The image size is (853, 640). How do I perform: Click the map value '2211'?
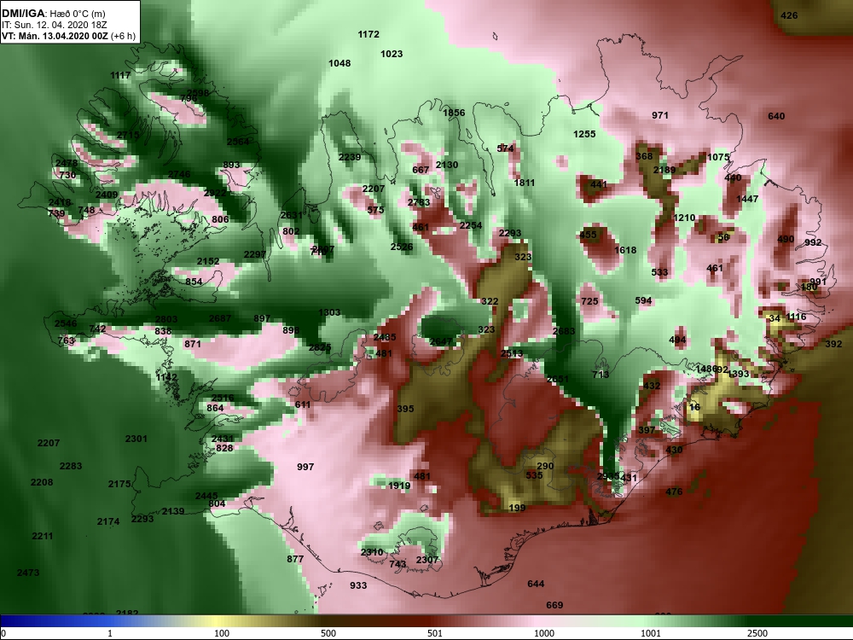tap(43, 536)
